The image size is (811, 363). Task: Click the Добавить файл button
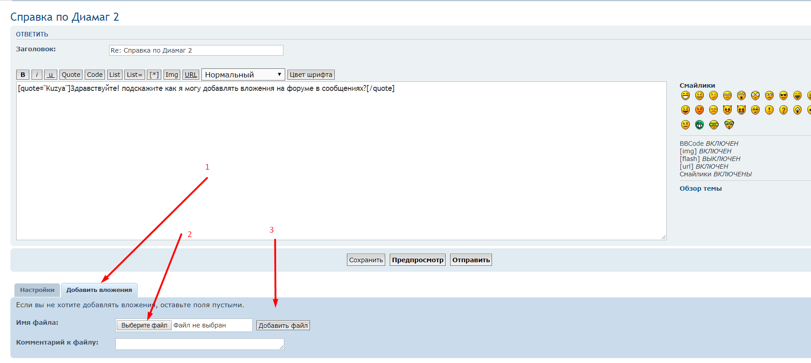(x=283, y=326)
